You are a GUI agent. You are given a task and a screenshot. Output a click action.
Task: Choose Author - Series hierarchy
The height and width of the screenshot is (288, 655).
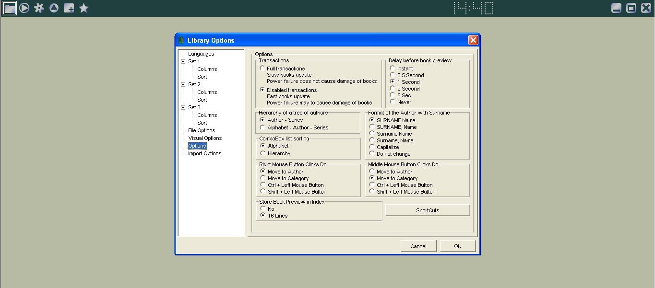point(262,120)
